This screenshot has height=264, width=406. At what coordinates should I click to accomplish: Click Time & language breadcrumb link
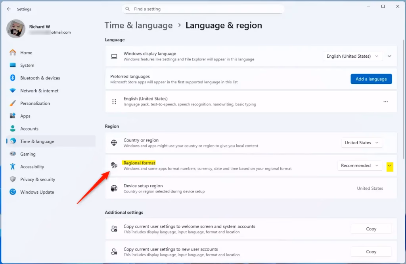138,25
